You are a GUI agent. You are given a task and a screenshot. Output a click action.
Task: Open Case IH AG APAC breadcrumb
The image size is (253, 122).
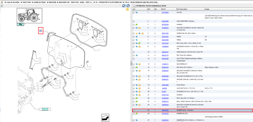(13, 3)
